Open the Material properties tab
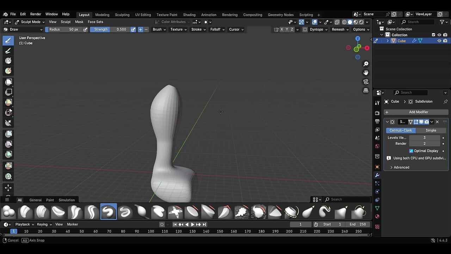Image resolution: width=451 pixels, height=254 pixels. click(377, 216)
